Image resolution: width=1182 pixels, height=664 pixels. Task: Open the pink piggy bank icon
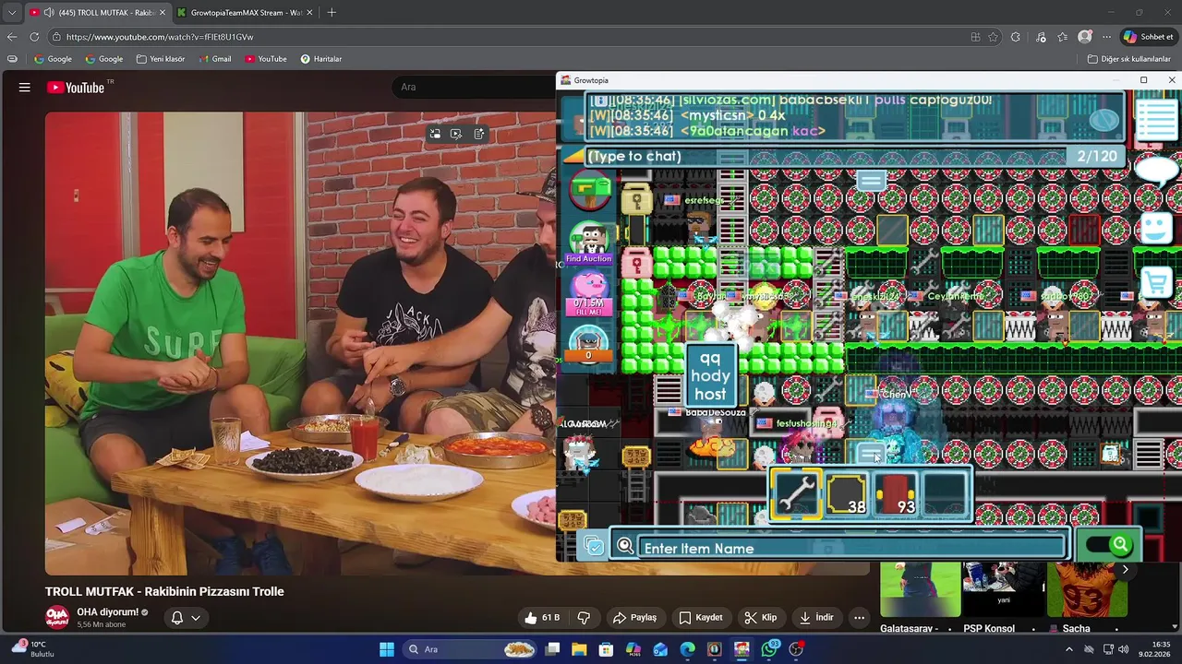point(589,293)
